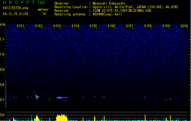Click the meteor count 16

click(x=44, y=14)
